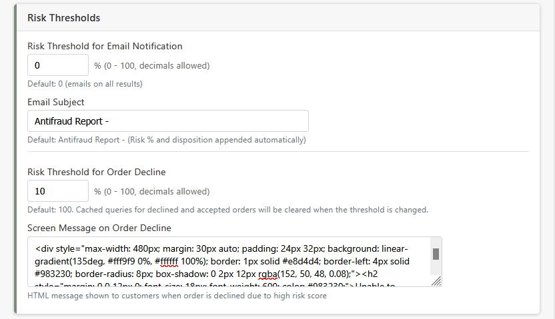Click inside the Screen Message on Order Decline textarea
555x319 pixels.
point(227,261)
